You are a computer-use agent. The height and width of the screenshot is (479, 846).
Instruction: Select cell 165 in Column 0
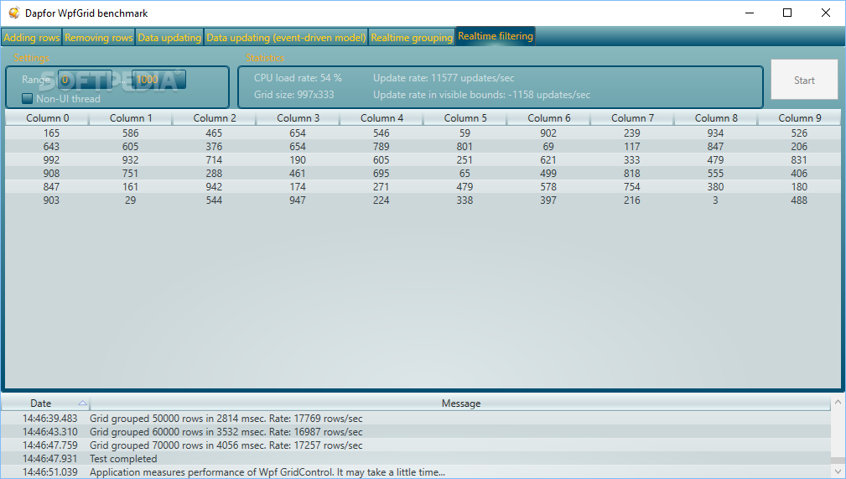pos(51,133)
